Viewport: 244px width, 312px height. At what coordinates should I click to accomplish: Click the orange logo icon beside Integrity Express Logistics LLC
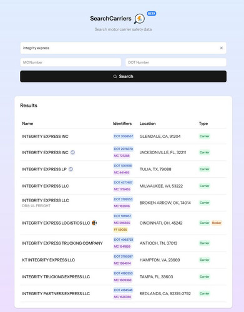click(94, 223)
